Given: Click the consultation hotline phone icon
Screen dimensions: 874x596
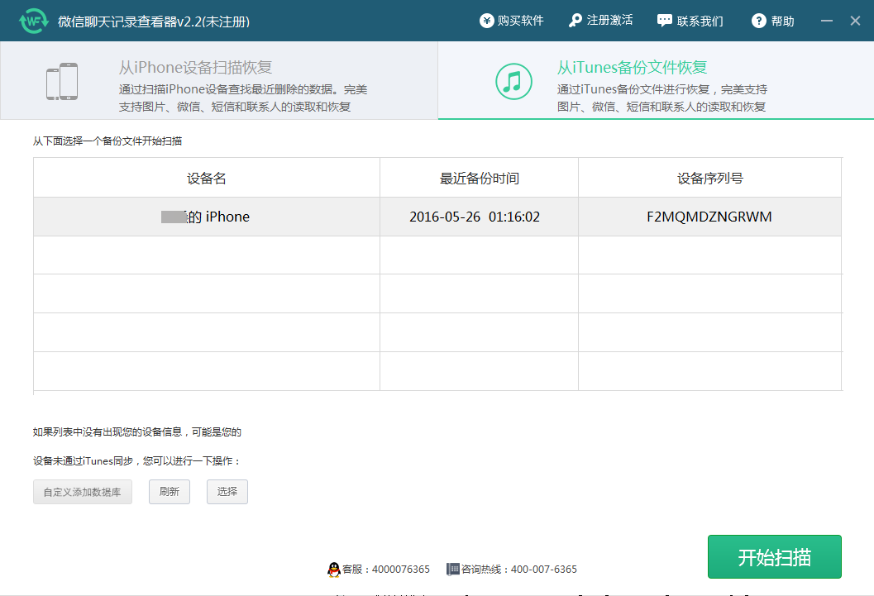Looking at the screenshot, I should [452, 570].
